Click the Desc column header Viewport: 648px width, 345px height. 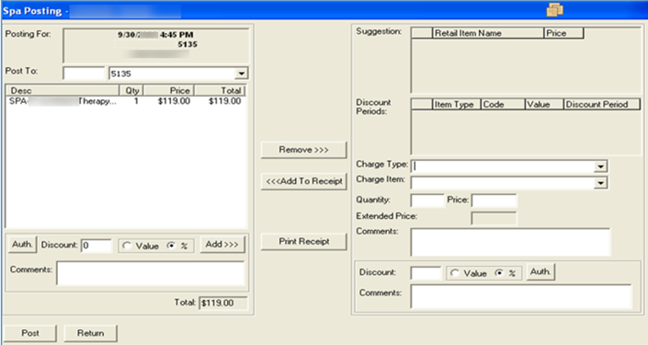(x=63, y=90)
